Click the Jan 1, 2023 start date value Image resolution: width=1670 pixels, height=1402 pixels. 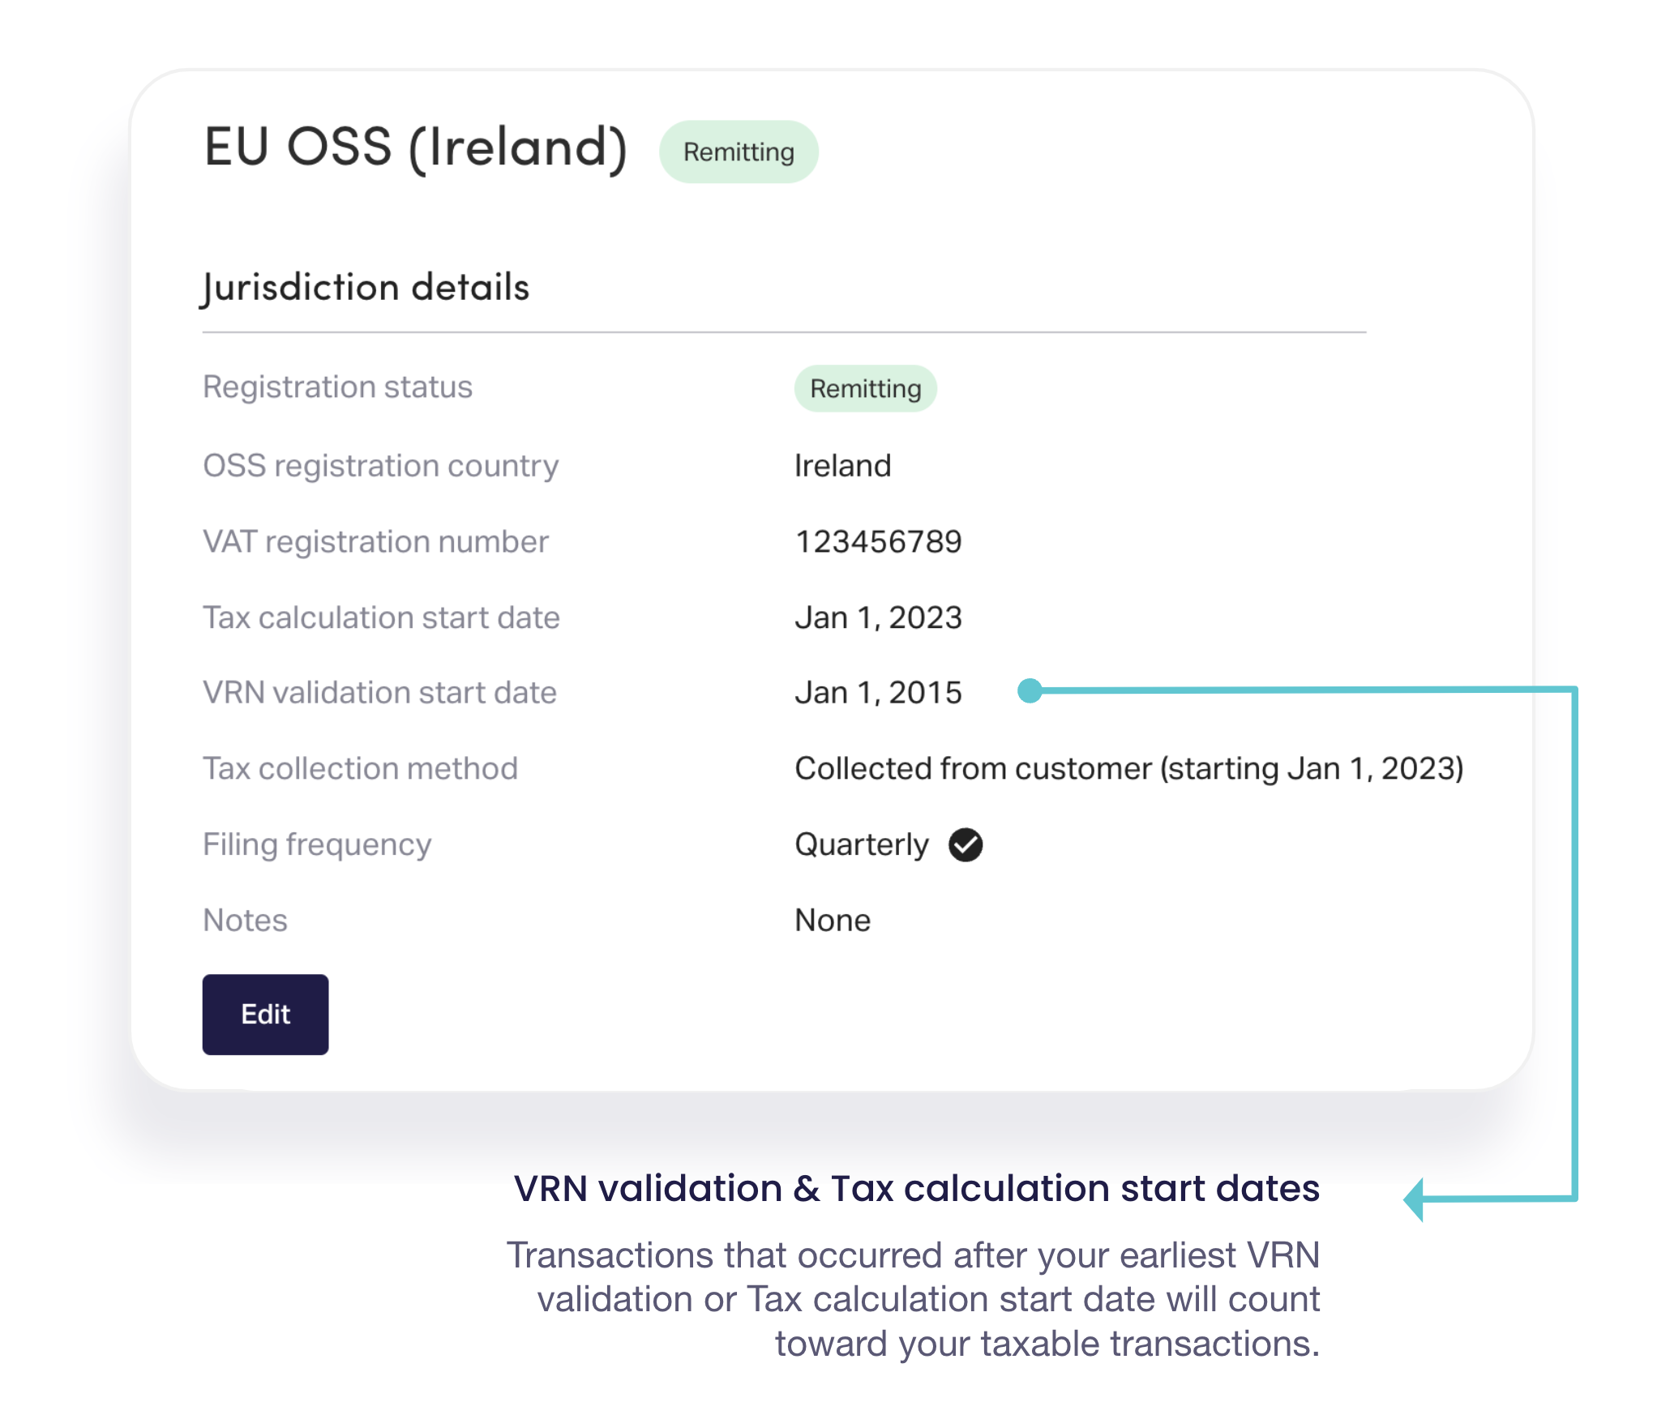tap(878, 618)
